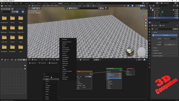The width and height of the screenshot is (179, 101).
Task: Click the new world datablock button
Action: [x=175, y=29]
